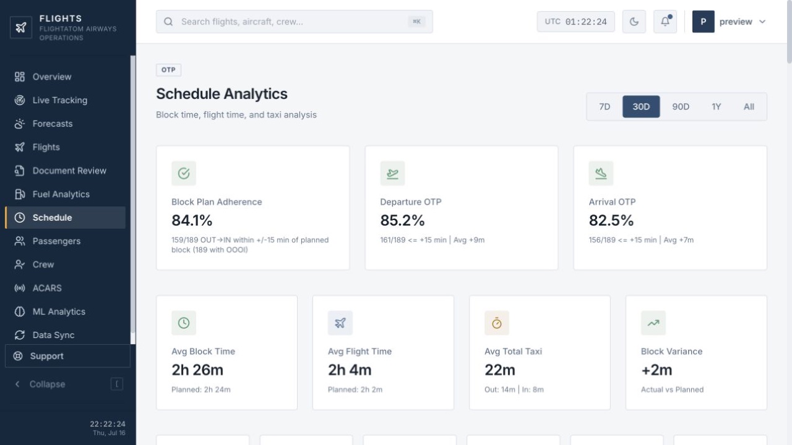Open the Document Review file icon
Screen dimensions: 792x445
[x=20, y=171]
